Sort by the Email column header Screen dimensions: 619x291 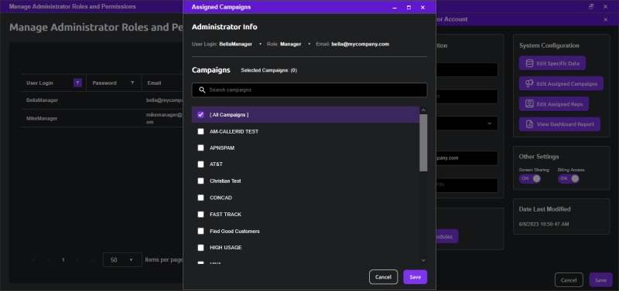pos(154,83)
